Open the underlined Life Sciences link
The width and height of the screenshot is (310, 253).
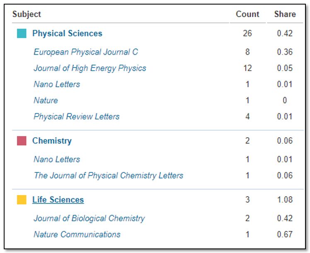(x=58, y=200)
